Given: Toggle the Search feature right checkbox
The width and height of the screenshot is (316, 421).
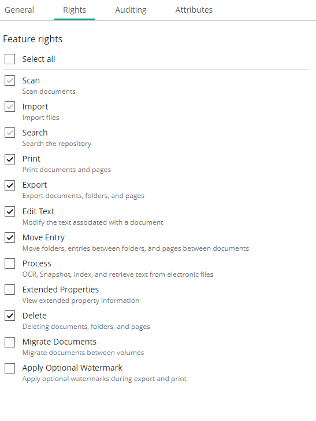Looking at the screenshot, I should click(10, 133).
